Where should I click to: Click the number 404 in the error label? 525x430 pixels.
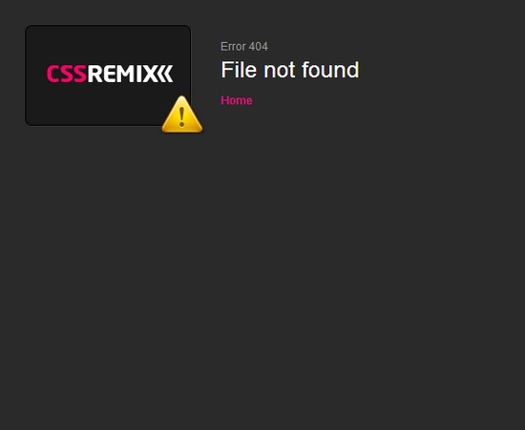pos(259,47)
